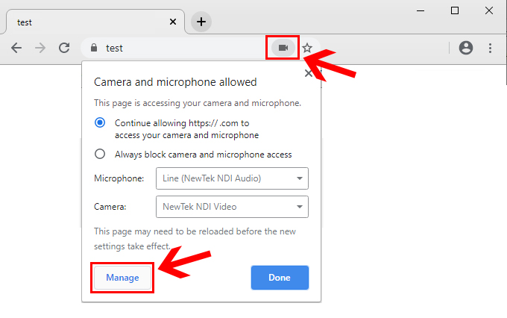This screenshot has width=507, height=318.
Task: Reload the page
Action: tap(64, 48)
